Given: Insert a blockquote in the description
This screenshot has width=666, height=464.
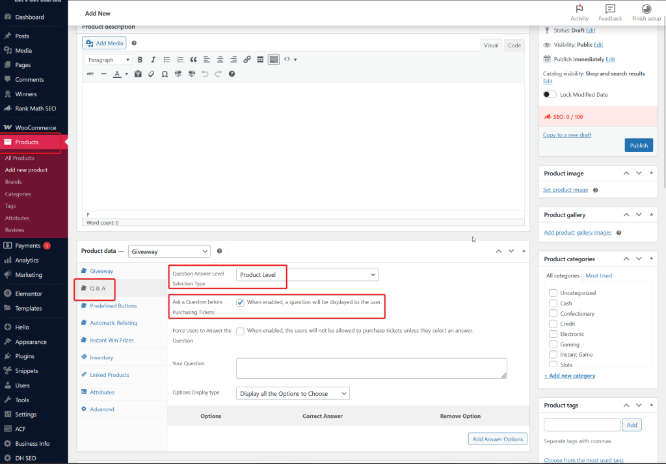Looking at the screenshot, I should coord(193,60).
